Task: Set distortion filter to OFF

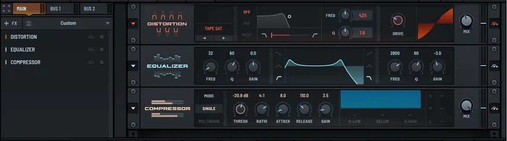Action: click(247, 12)
